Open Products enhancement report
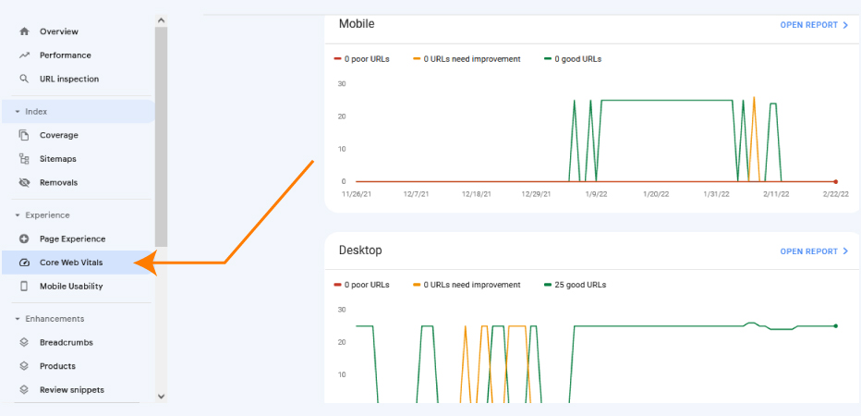This screenshot has height=416, width=861. click(x=57, y=366)
